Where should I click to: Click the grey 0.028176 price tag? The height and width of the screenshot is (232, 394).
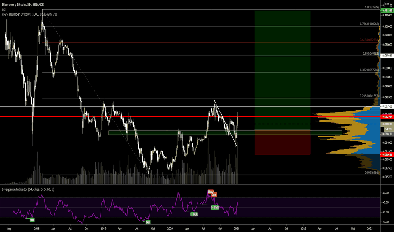pos(387,134)
